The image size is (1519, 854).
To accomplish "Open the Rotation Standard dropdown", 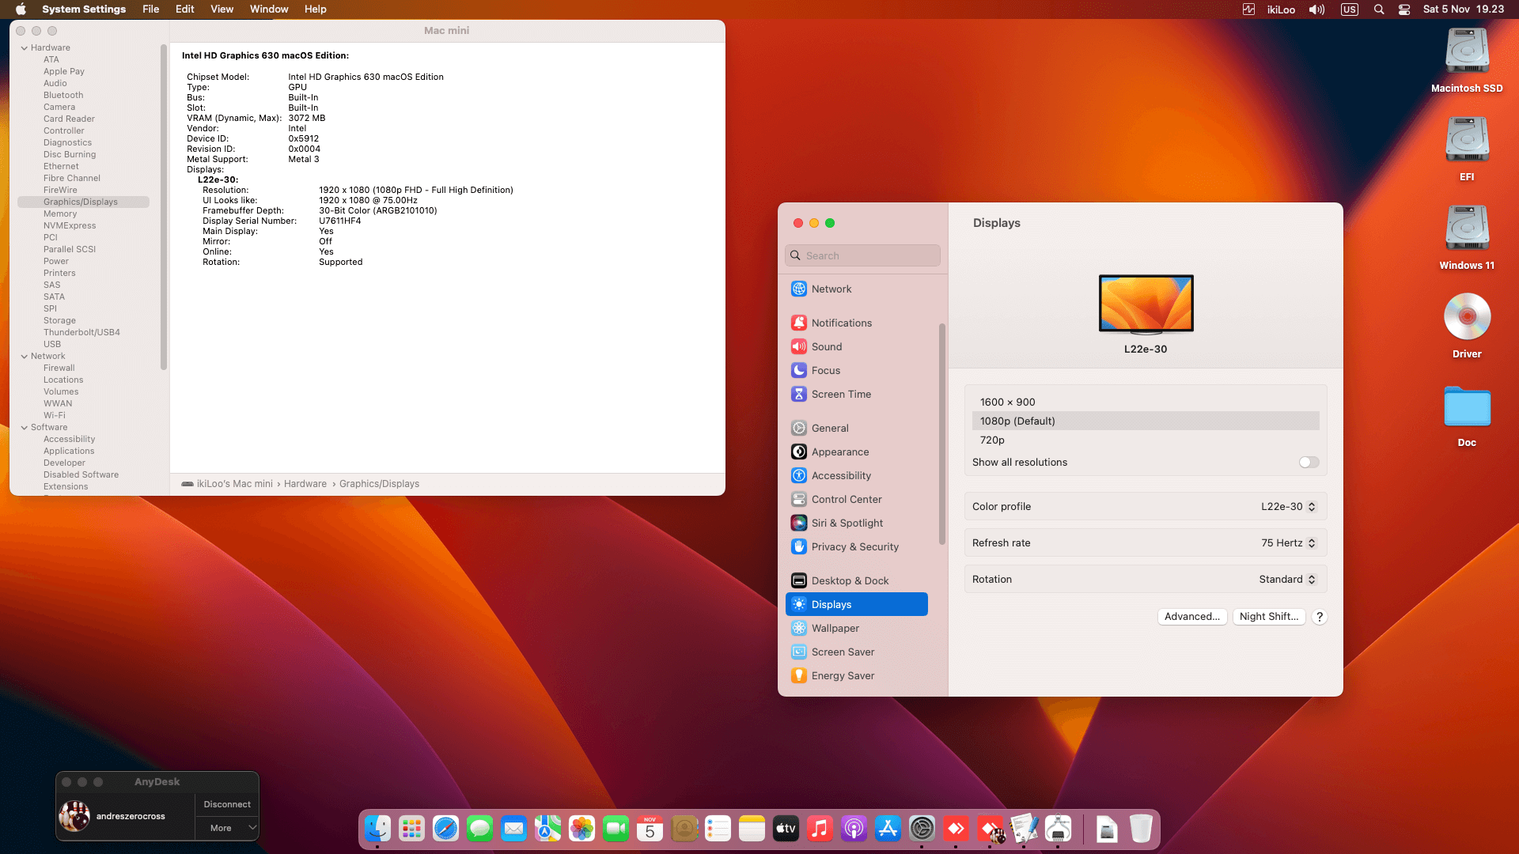I will [1287, 580].
